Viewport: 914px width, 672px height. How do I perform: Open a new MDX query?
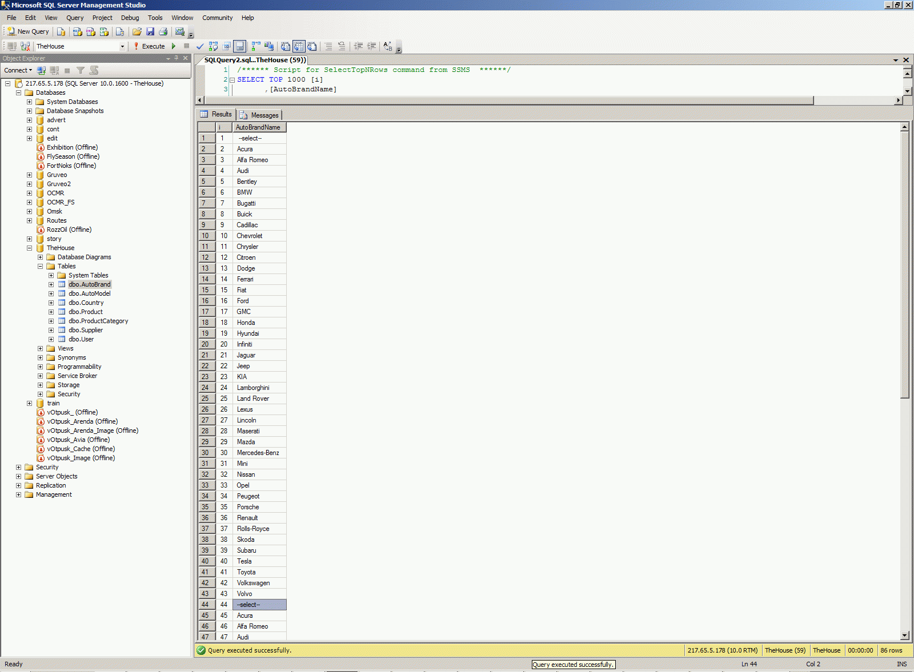(77, 31)
